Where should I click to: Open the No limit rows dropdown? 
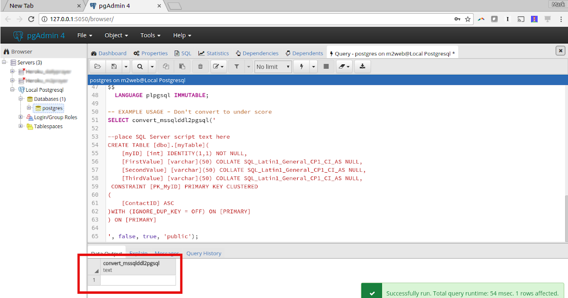coord(273,66)
